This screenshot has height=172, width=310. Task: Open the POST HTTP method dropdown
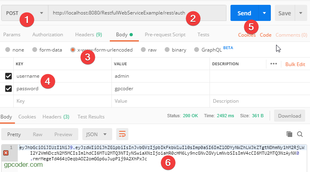(24, 13)
